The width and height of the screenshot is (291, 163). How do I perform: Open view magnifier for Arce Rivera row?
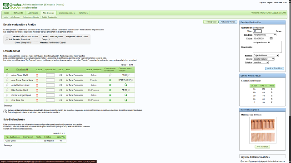coord(7,80)
